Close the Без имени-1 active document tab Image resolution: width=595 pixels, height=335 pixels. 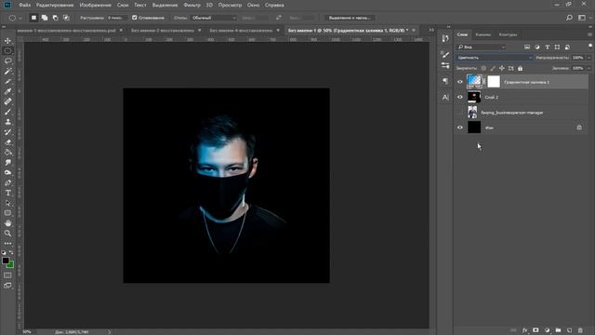[414, 30]
